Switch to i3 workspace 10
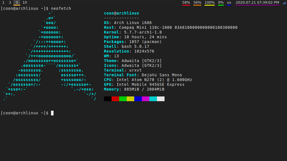The width and height of the screenshot is (287, 161). point(25,3)
